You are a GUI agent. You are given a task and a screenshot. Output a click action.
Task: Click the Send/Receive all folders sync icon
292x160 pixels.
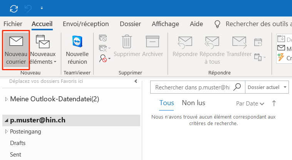click(14, 8)
